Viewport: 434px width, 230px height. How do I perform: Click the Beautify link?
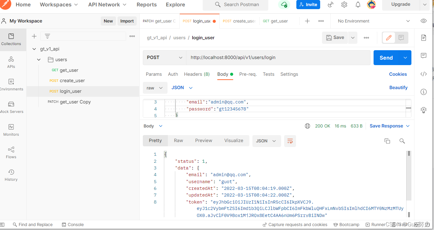[398, 88]
